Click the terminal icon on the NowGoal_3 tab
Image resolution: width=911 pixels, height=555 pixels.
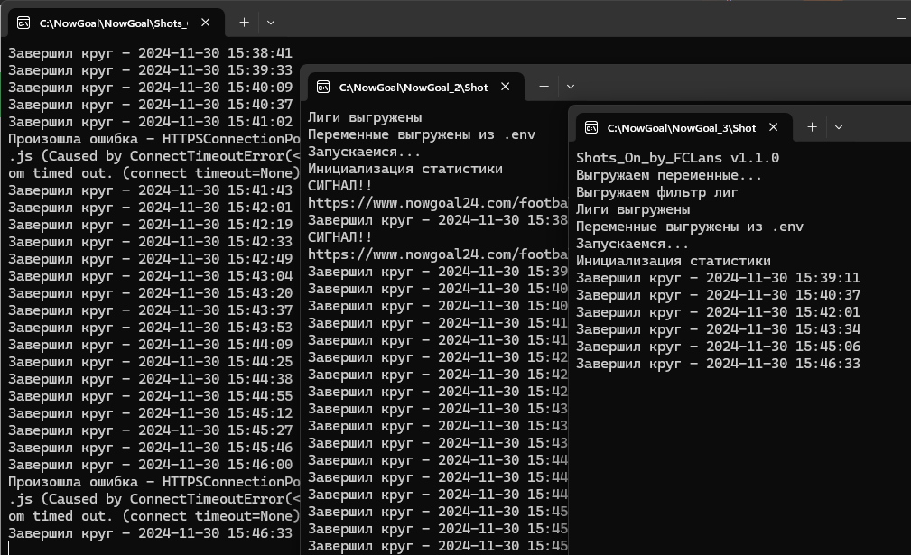point(591,128)
